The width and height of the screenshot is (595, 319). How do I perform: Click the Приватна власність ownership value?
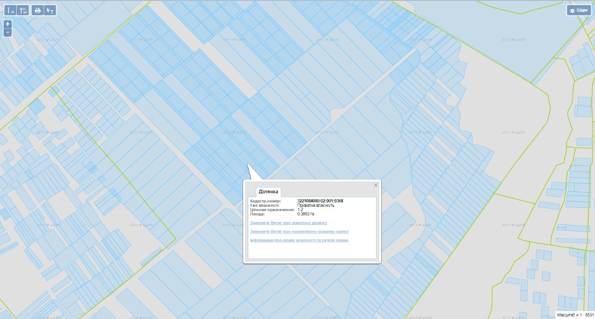[x=316, y=205]
